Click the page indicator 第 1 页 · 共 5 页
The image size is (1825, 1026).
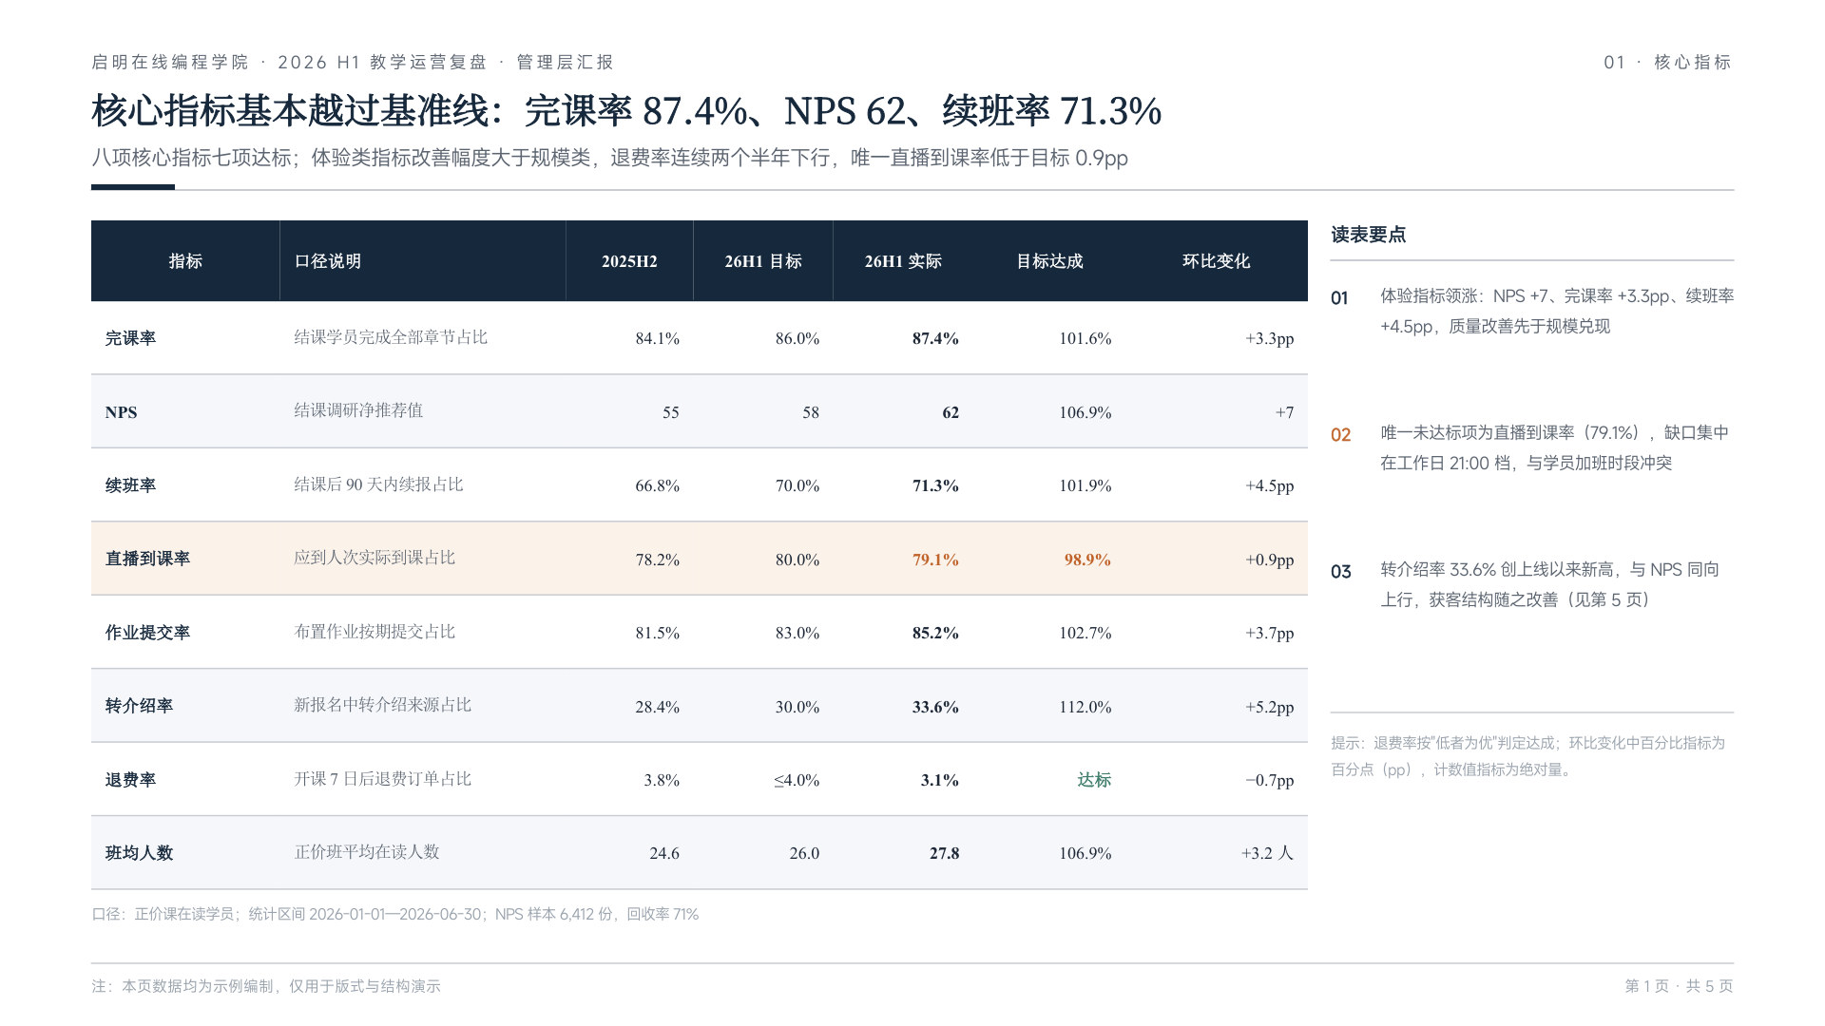pyautogui.click(x=1679, y=986)
